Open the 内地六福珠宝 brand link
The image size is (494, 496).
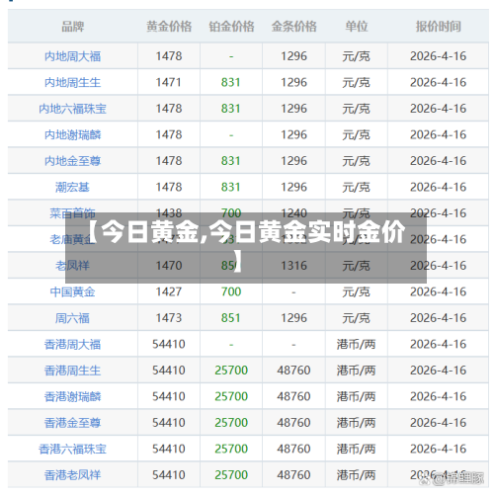point(72,109)
